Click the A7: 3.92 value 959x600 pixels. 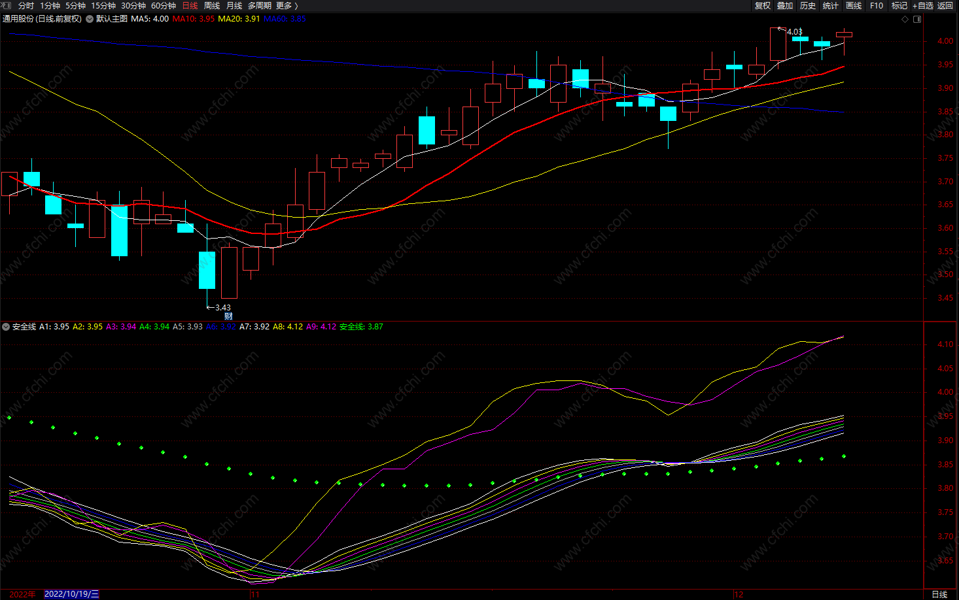254,327
